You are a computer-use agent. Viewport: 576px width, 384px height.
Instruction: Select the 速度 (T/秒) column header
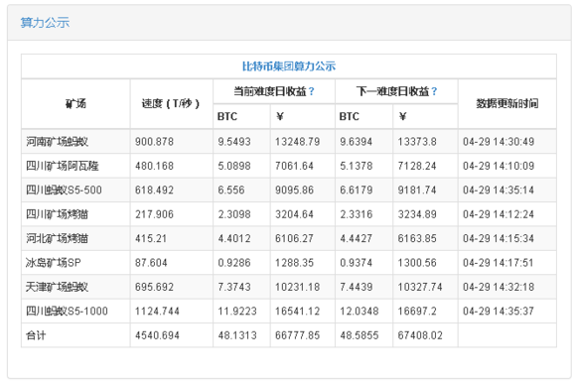(171, 104)
